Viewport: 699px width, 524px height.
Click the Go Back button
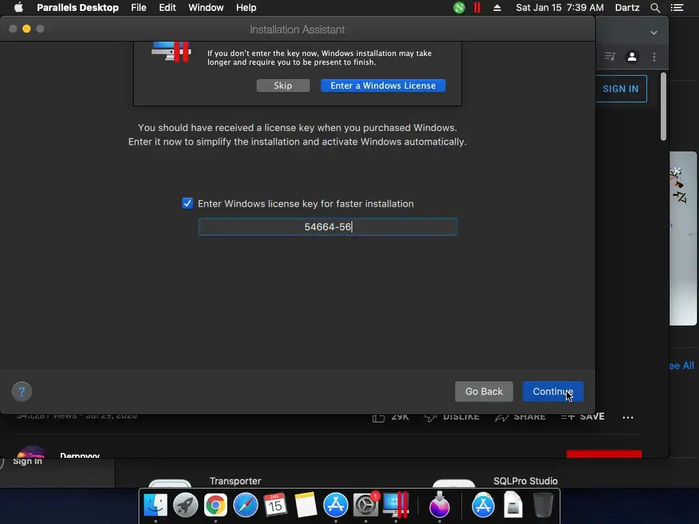484,391
